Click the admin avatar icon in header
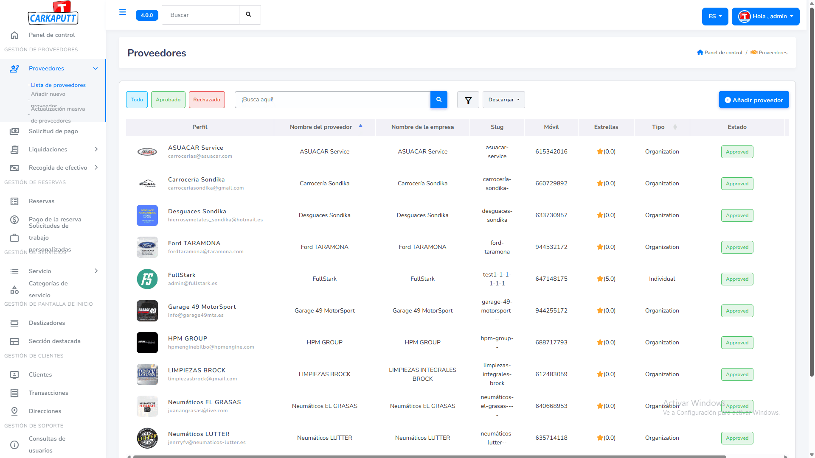 [x=744, y=17]
